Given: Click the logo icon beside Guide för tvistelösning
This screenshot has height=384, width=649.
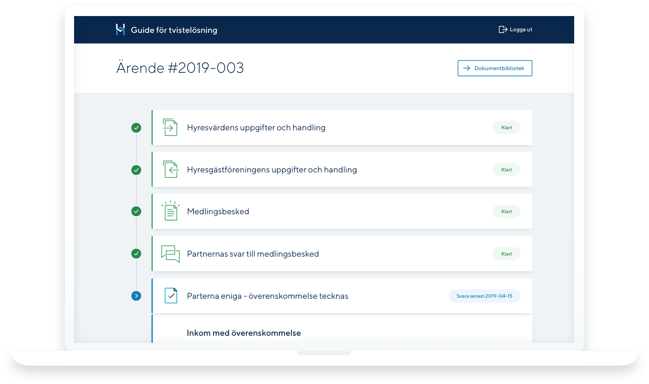Looking at the screenshot, I should point(120,29).
